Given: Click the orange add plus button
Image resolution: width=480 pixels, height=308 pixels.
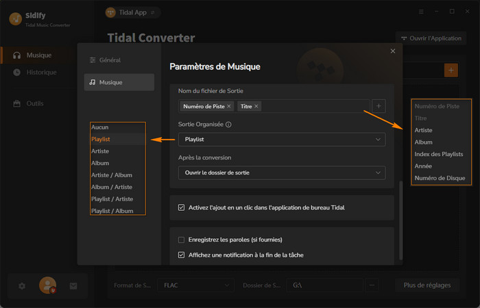Looking at the screenshot, I should [x=451, y=70].
